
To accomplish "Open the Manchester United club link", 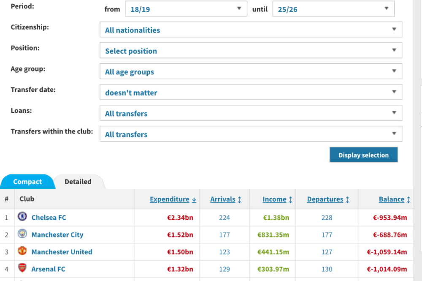I will [62, 252].
